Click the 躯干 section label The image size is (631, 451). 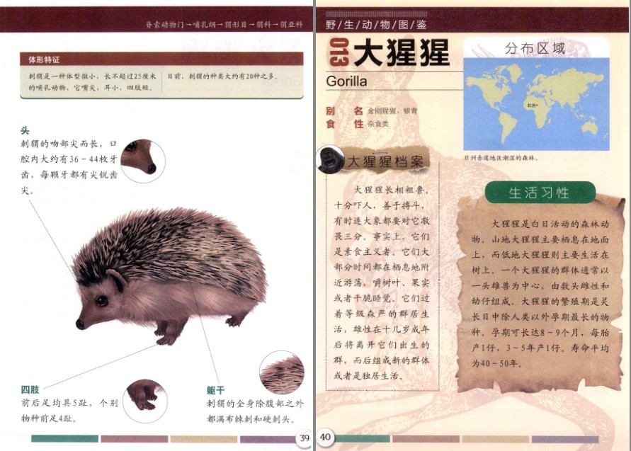coord(216,390)
